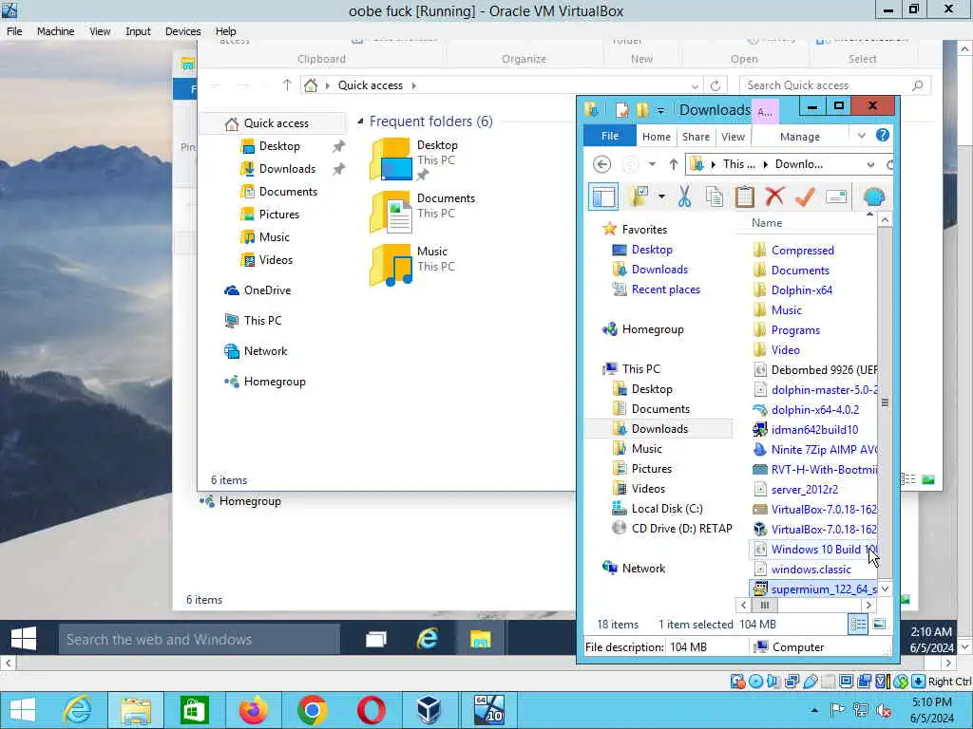Select the supermium_122_64 file
973x729 pixels.
pyautogui.click(x=813, y=589)
